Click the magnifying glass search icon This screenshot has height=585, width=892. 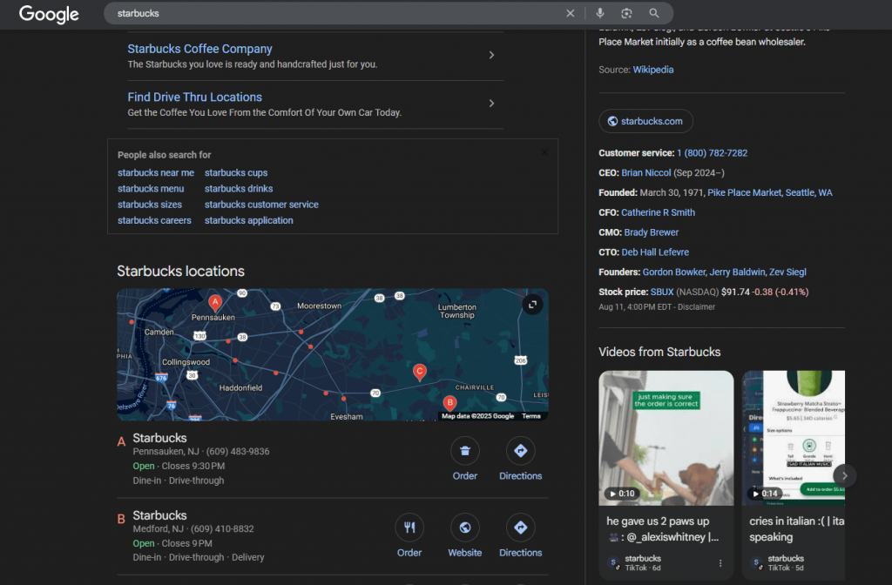point(654,13)
